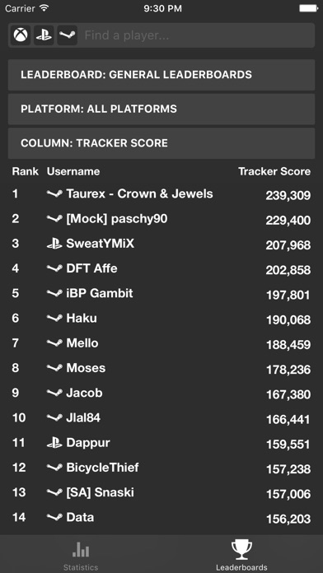This screenshot has height=573, width=323.
Task: Expand the Column: Tracker Score selector
Action: click(x=161, y=143)
